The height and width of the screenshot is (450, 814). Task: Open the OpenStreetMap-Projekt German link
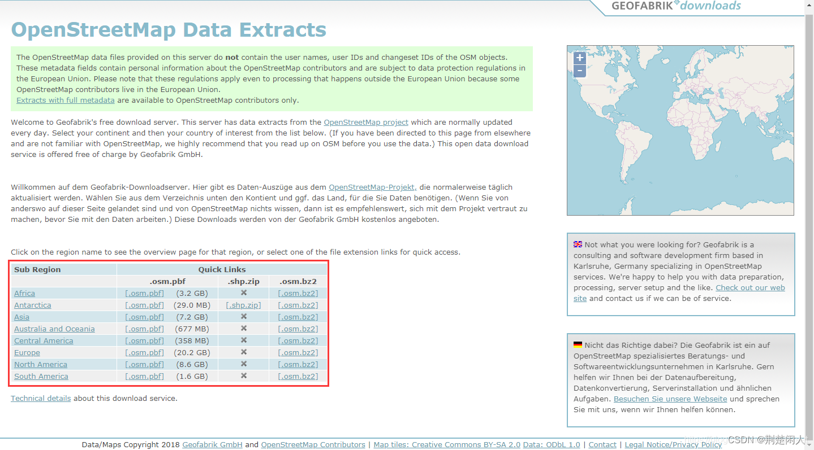coord(373,187)
